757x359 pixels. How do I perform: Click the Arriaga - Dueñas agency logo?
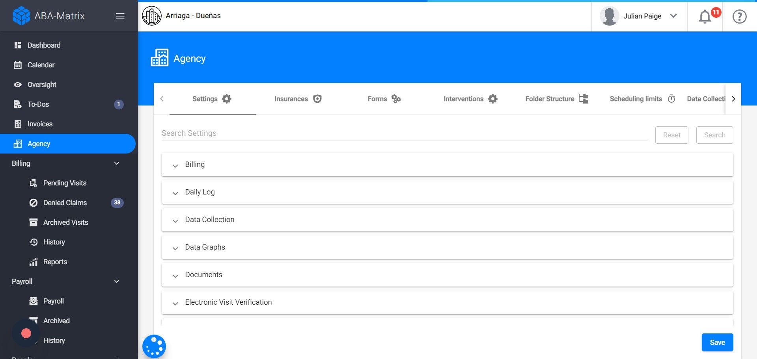click(152, 16)
